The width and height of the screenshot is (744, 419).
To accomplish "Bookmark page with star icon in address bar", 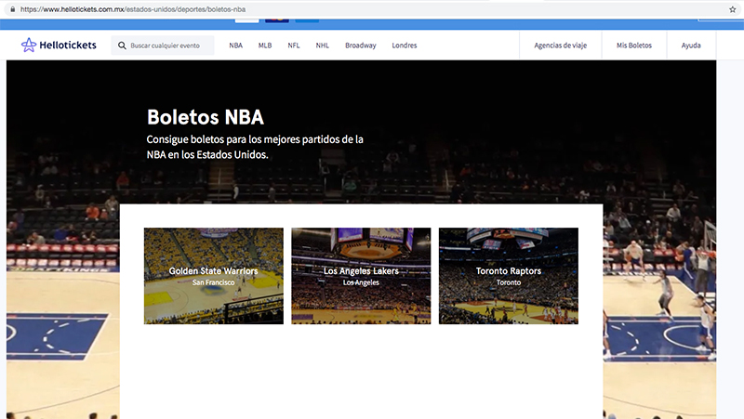I will tap(732, 9).
